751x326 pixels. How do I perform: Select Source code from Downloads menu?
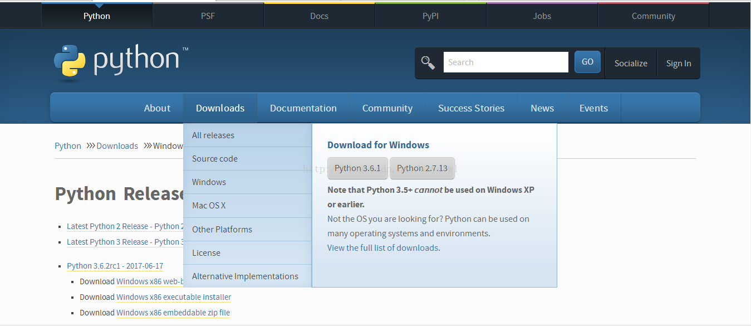tap(247, 159)
